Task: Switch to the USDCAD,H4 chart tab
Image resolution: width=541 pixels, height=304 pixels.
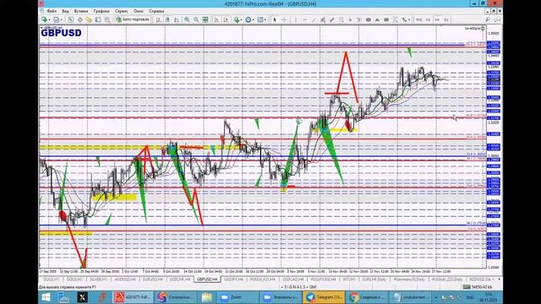Action: (293, 280)
